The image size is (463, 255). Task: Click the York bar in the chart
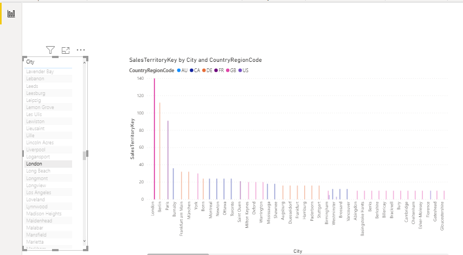click(198, 187)
